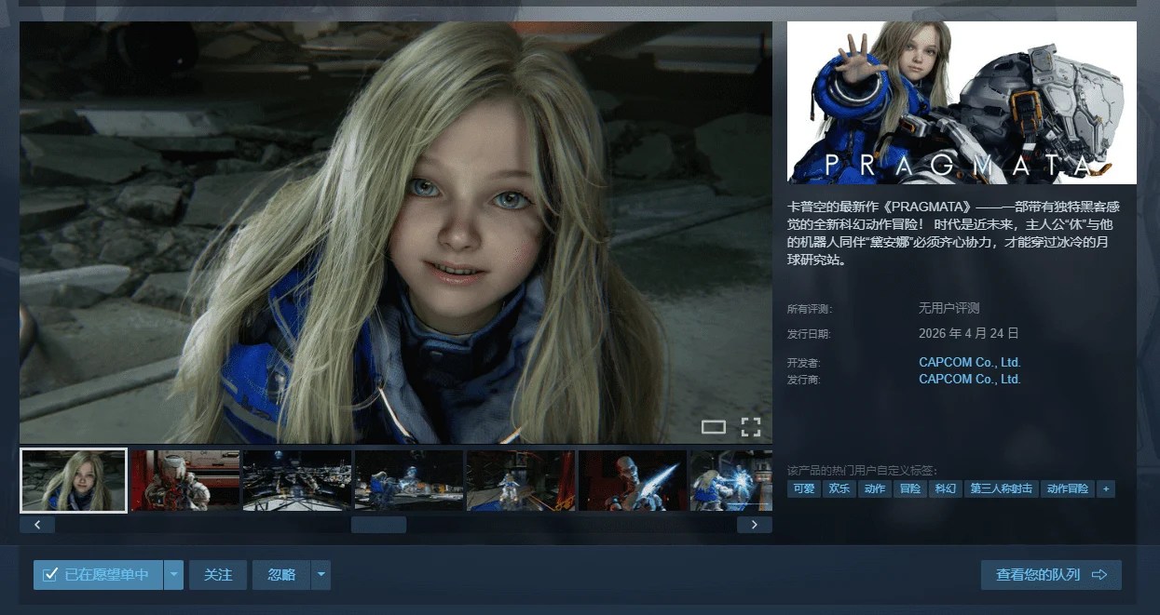This screenshot has height=615, width=1160.
Task: Select the 第三人称射击 tag
Action: pos(1002,488)
